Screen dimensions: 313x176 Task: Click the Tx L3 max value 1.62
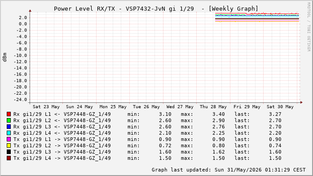click(x=219, y=152)
